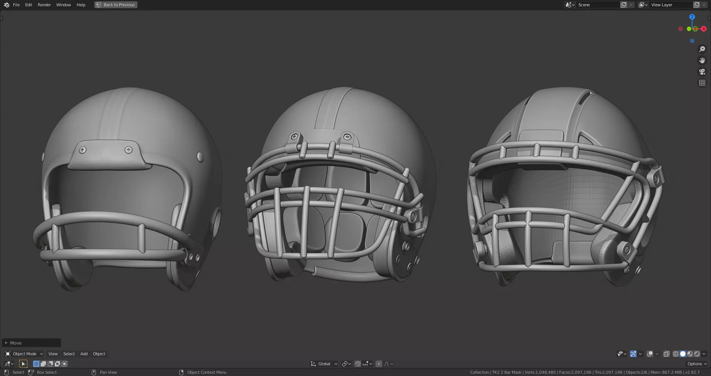Open the Object Mode dropdown
This screenshot has width=711, height=376.
click(x=24, y=354)
